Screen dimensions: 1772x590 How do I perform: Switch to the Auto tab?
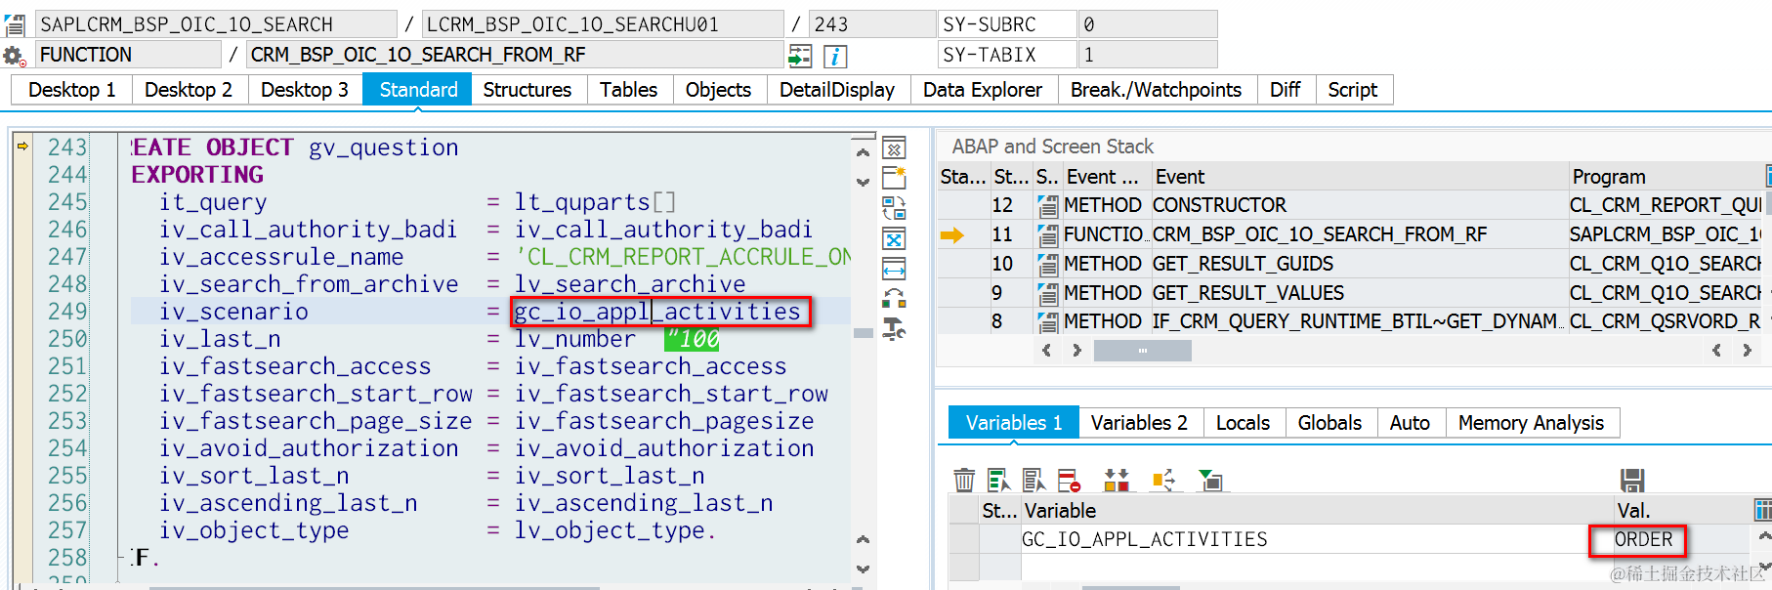point(1410,423)
